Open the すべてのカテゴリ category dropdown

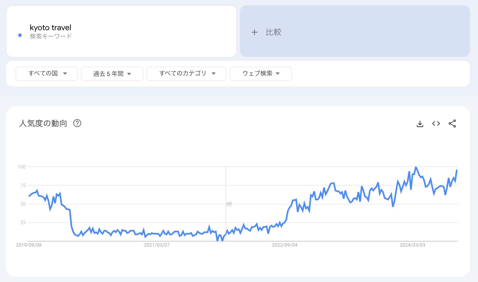point(187,74)
